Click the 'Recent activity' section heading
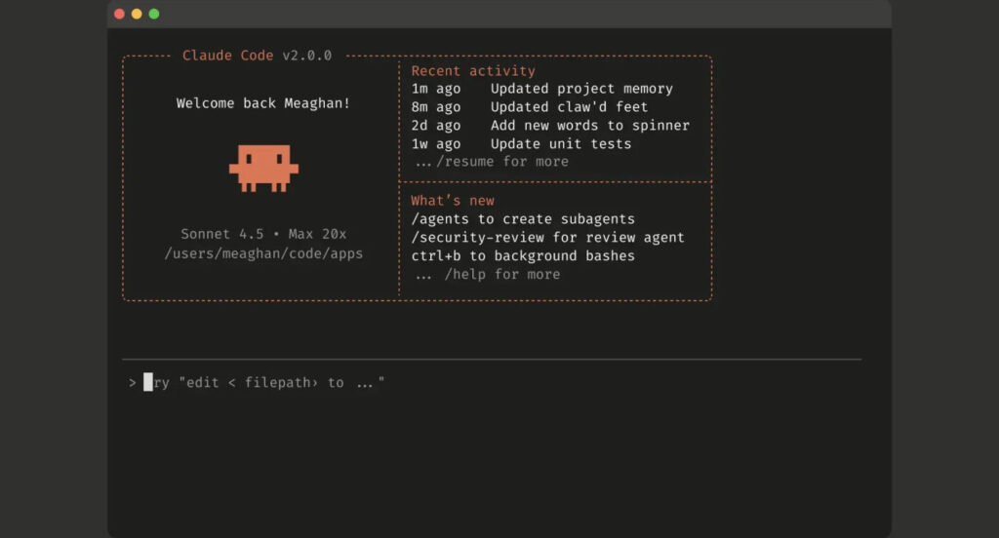 point(473,71)
